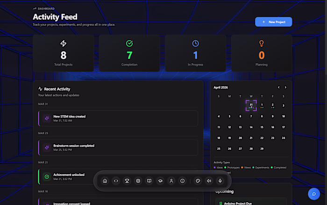This screenshot has width=327, height=205.
Task: Go to next month in calendar
Action: pos(285,88)
